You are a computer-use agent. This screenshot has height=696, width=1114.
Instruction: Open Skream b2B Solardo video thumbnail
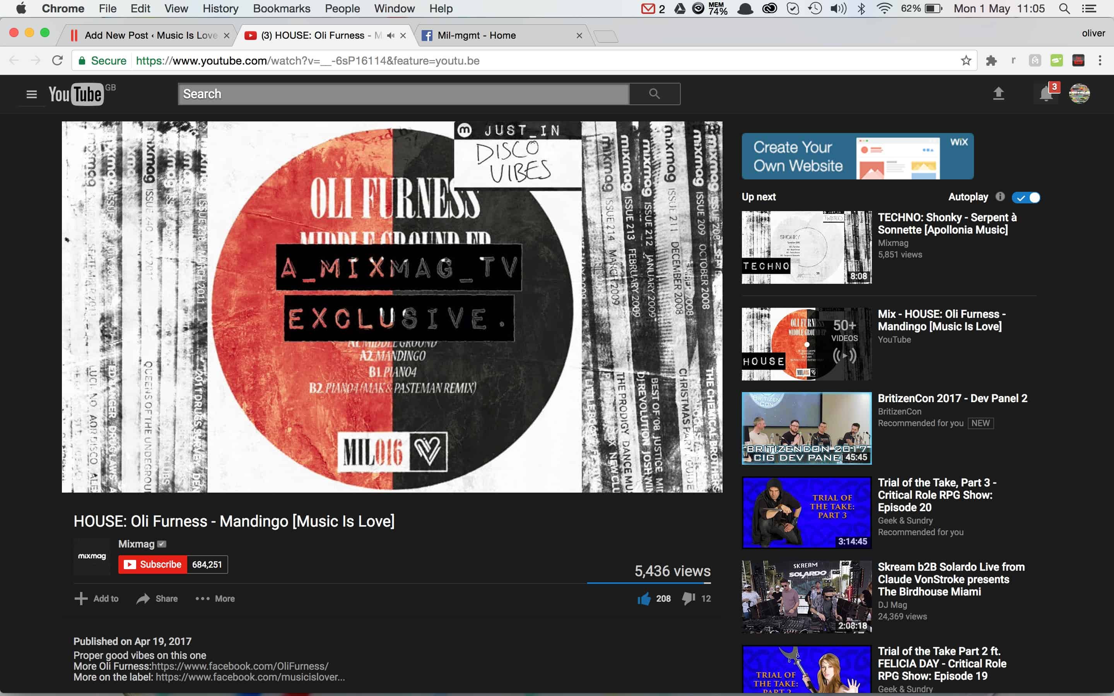pos(806,597)
